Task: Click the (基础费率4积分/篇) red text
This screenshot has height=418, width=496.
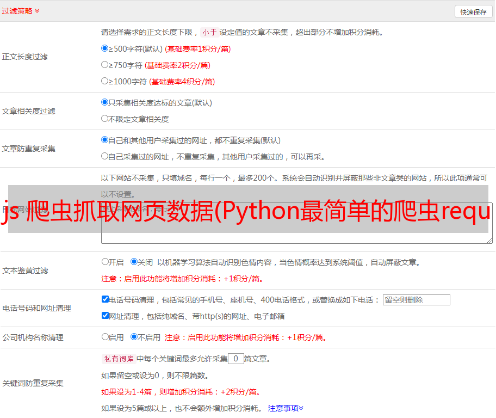Action: click(x=182, y=82)
